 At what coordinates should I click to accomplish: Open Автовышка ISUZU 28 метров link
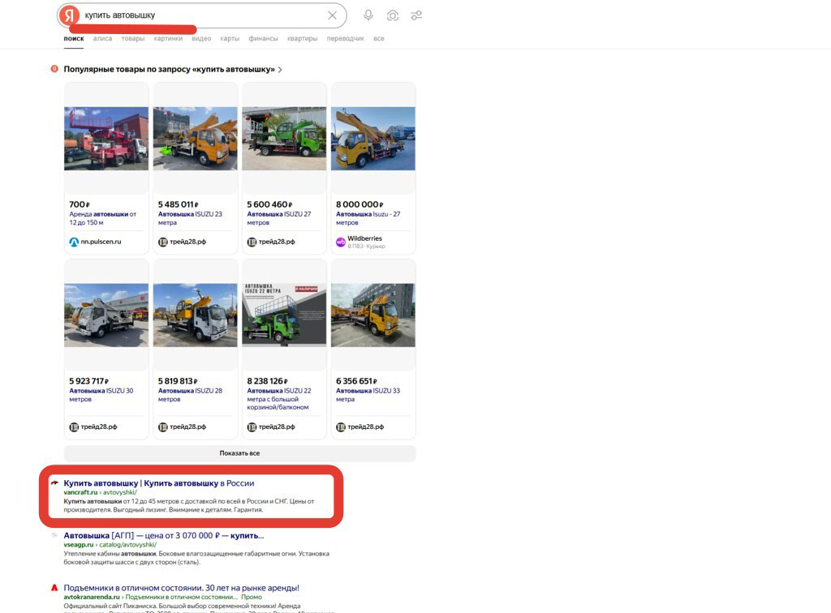[190, 395]
